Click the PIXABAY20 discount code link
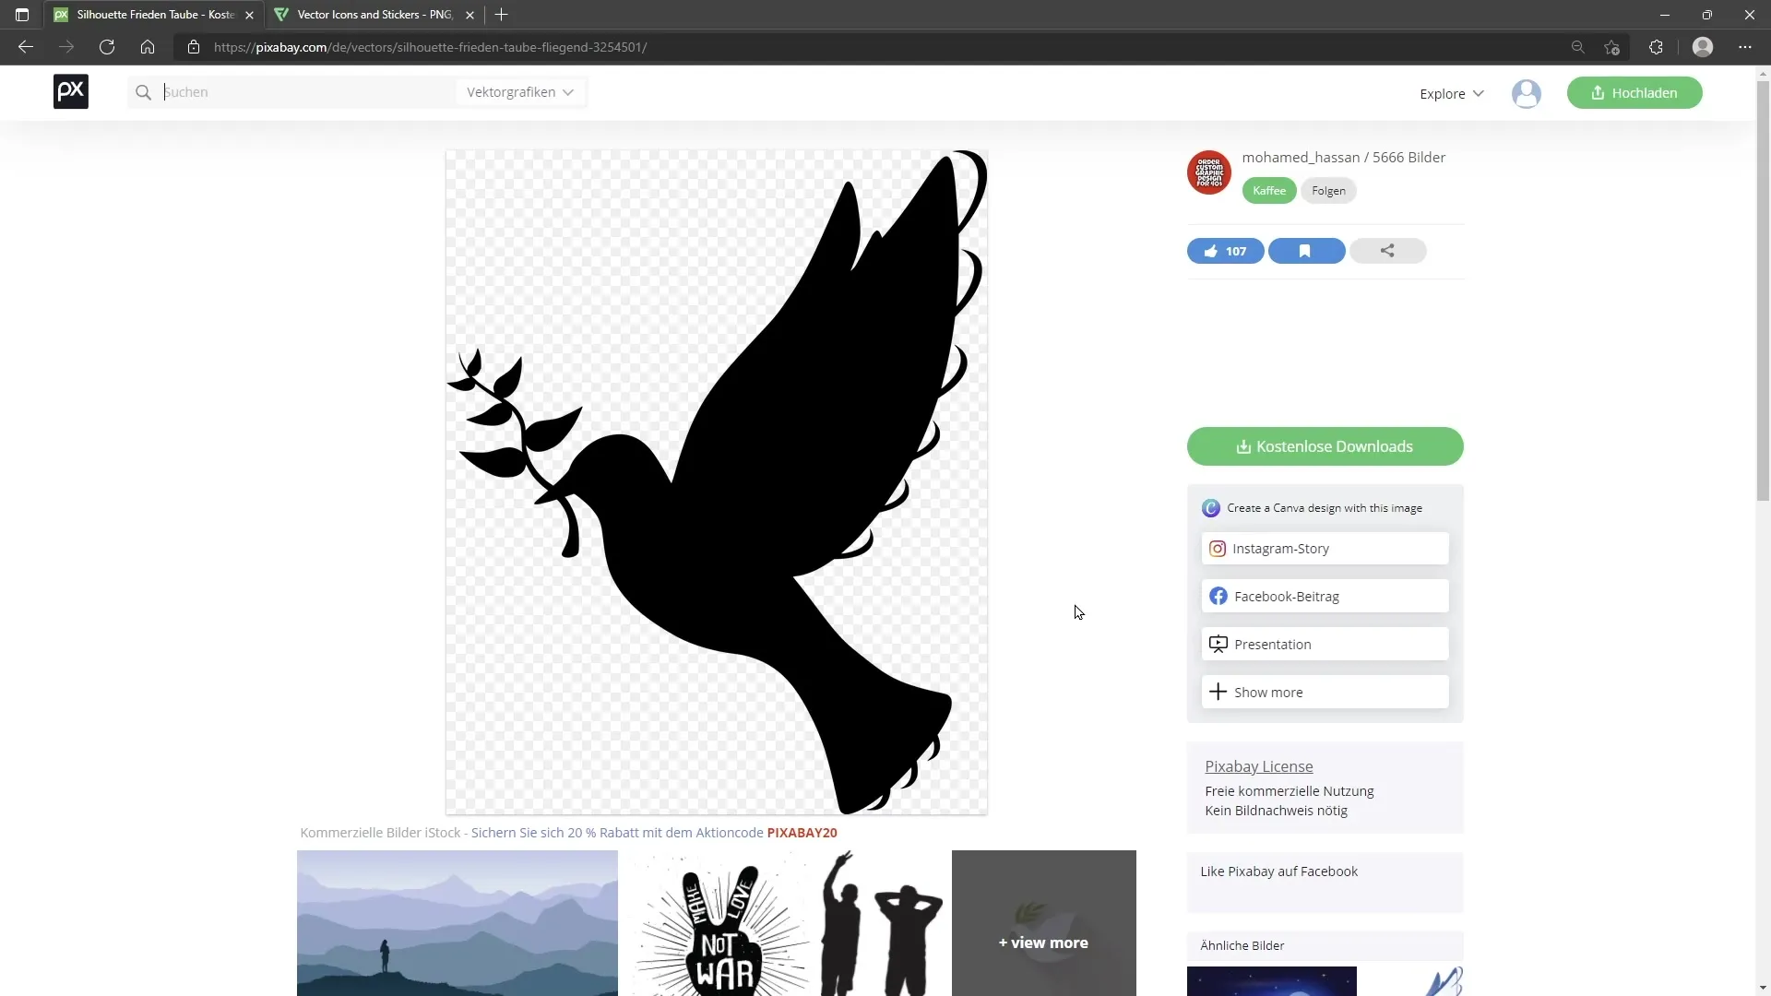 (x=802, y=832)
